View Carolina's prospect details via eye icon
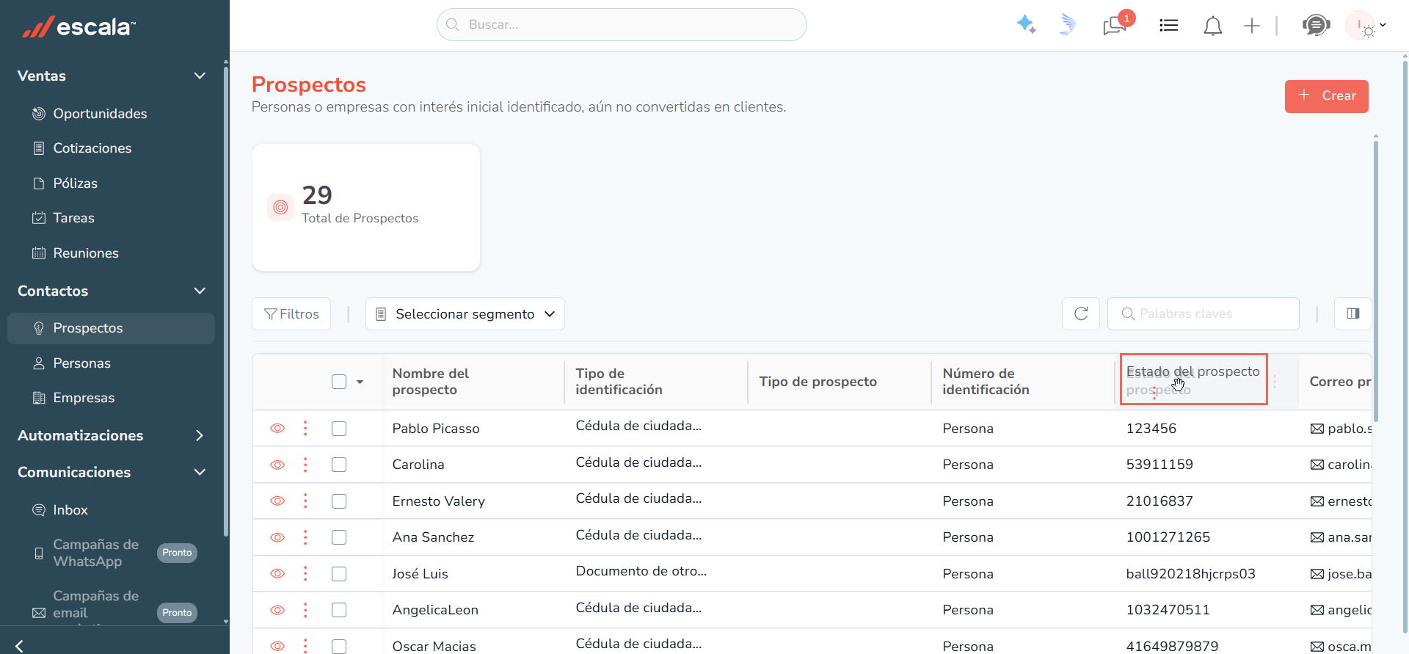The width and height of the screenshot is (1409, 654). click(x=277, y=465)
